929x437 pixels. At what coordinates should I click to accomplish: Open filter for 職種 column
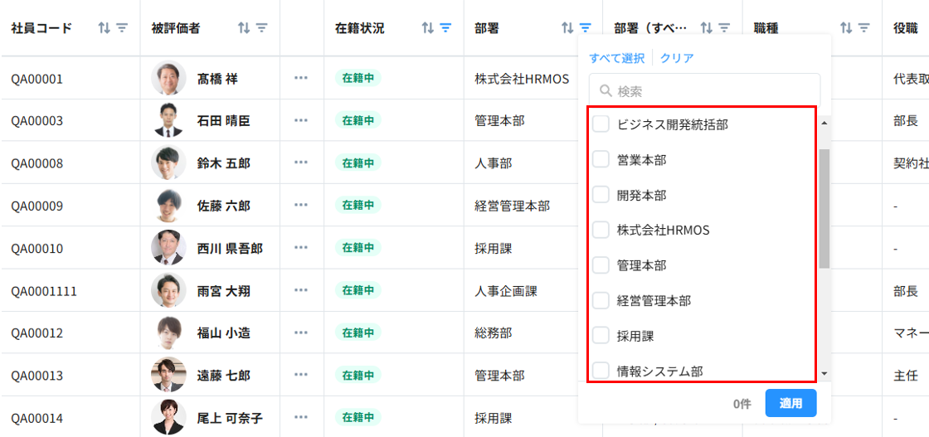click(x=863, y=28)
